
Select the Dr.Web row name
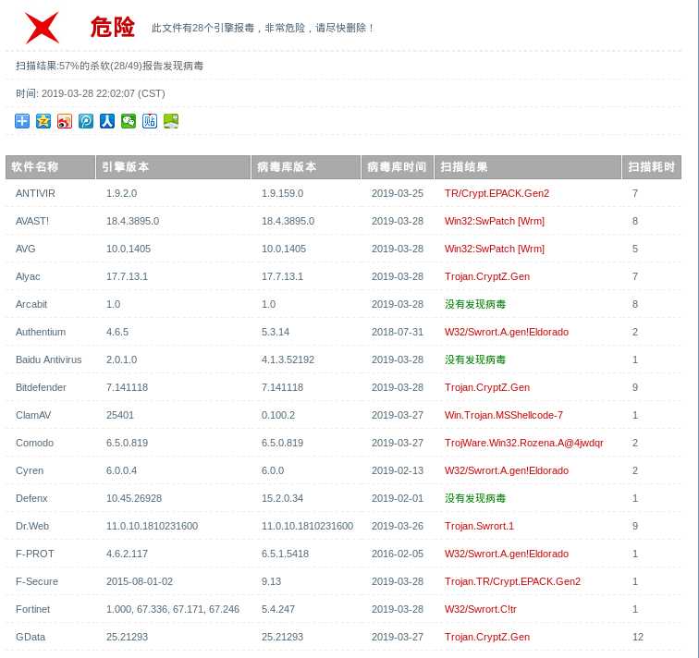click(32, 526)
